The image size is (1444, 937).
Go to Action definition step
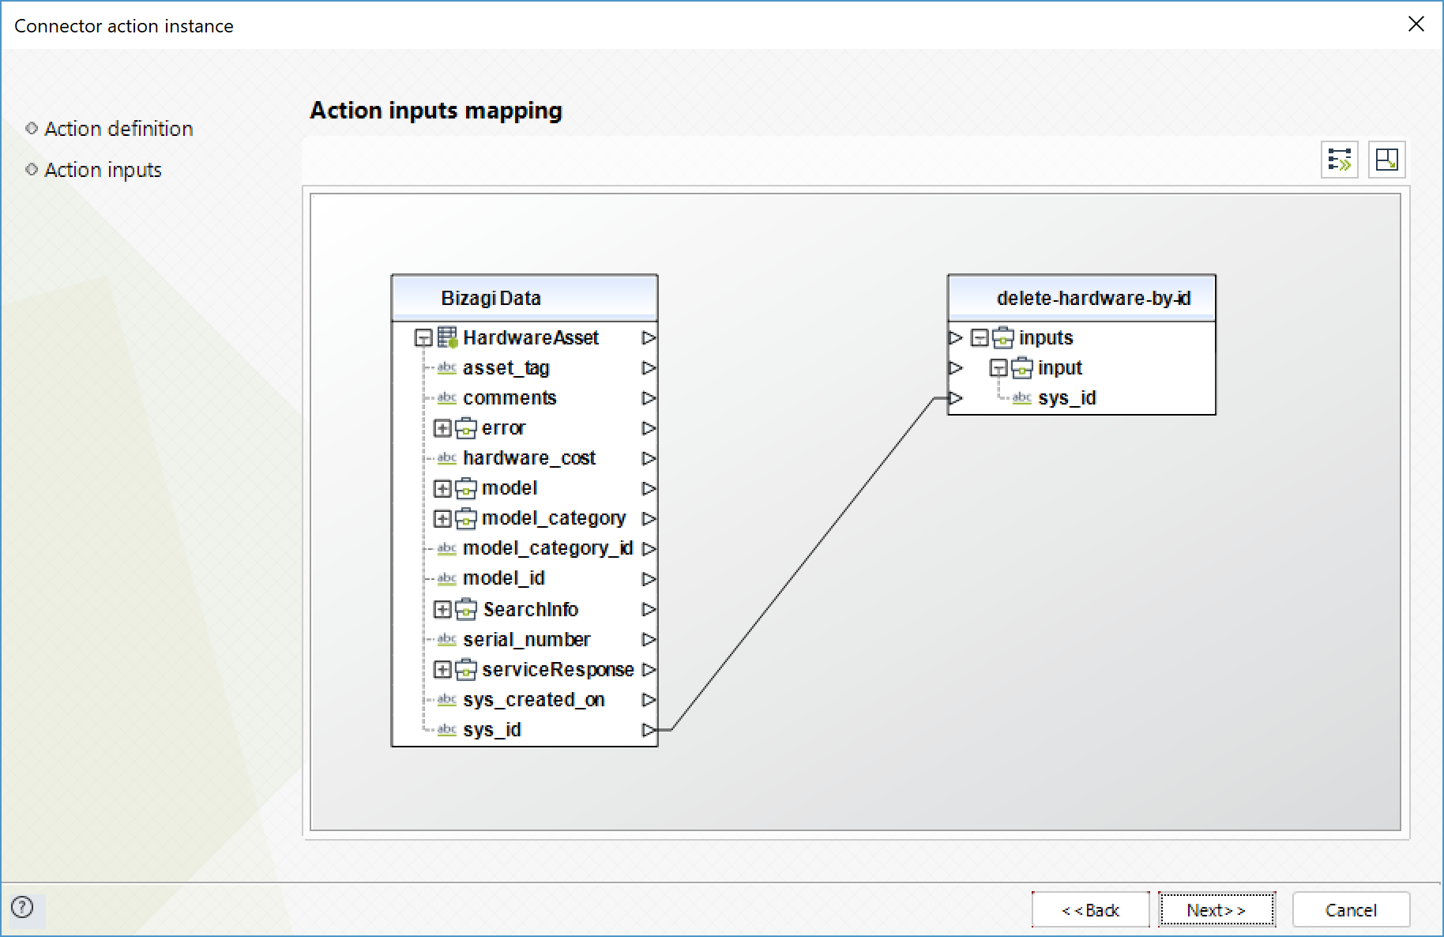pyautogui.click(x=118, y=129)
